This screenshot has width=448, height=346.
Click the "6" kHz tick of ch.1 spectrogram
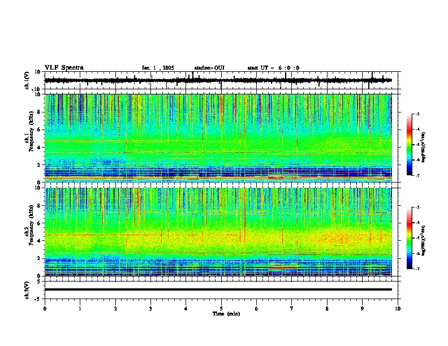click(40, 129)
